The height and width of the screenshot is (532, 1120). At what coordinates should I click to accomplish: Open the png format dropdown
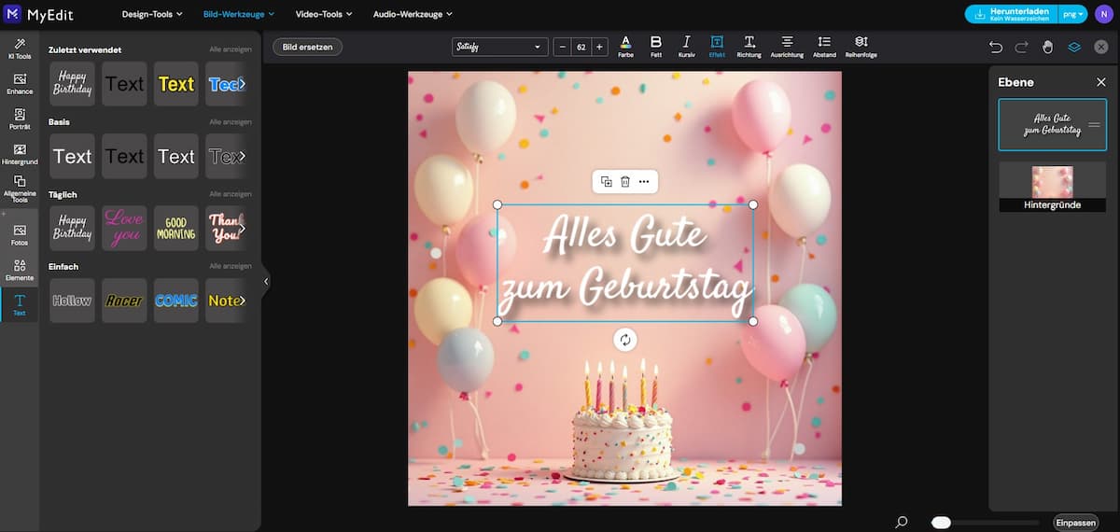click(1074, 14)
